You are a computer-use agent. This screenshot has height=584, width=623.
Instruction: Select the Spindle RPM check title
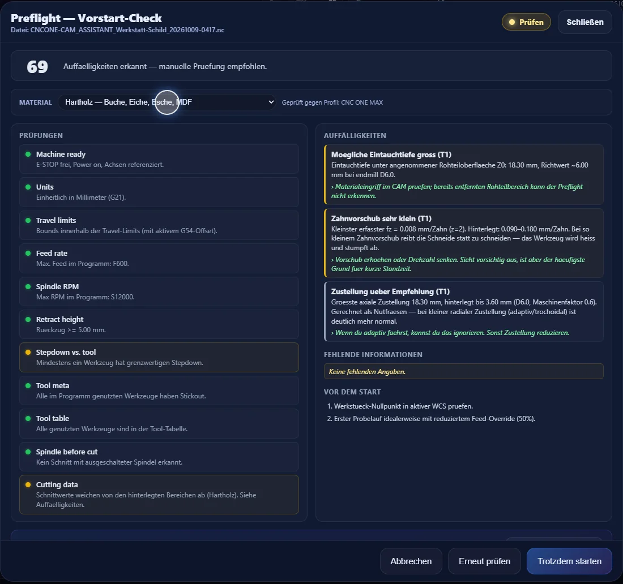(57, 287)
